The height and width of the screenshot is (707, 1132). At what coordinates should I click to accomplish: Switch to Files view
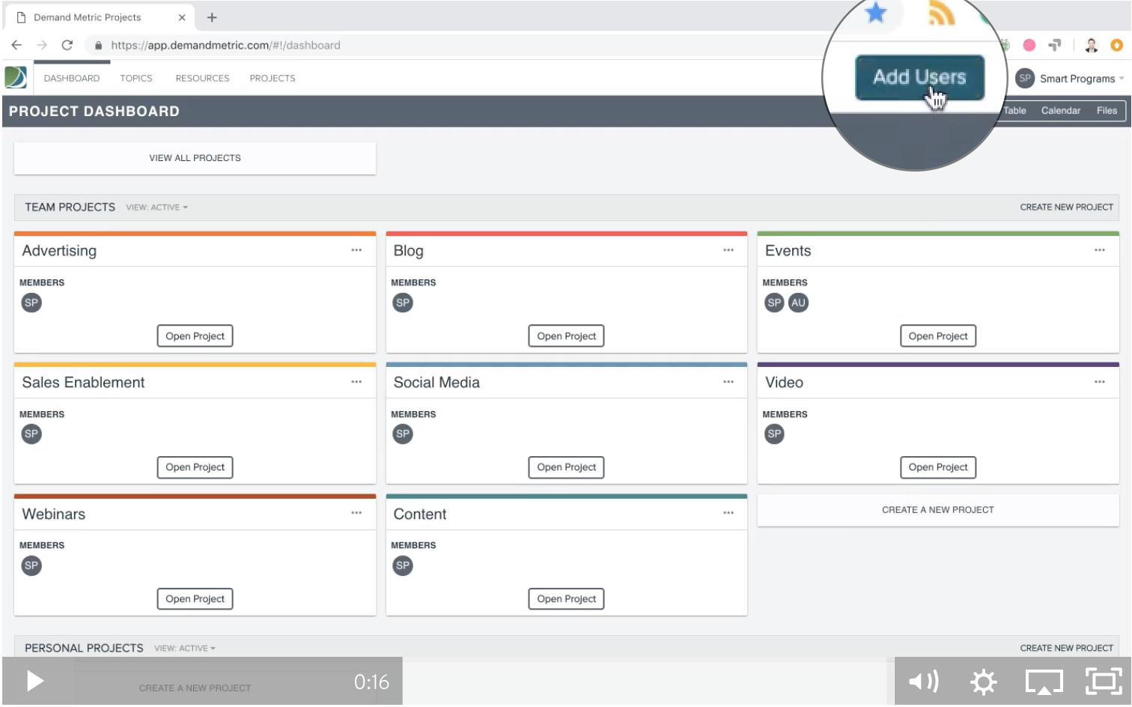[1107, 111]
